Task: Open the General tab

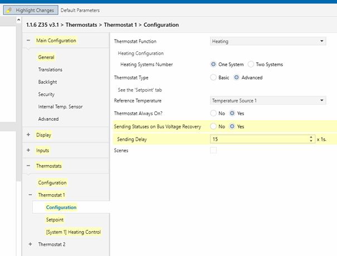Action: click(46, 57)
